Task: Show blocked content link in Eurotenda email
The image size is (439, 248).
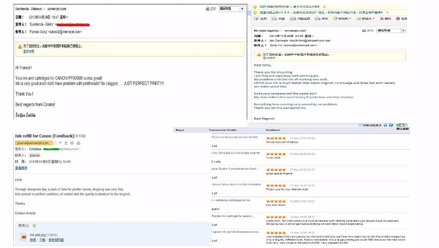Action: pos(29,51)
